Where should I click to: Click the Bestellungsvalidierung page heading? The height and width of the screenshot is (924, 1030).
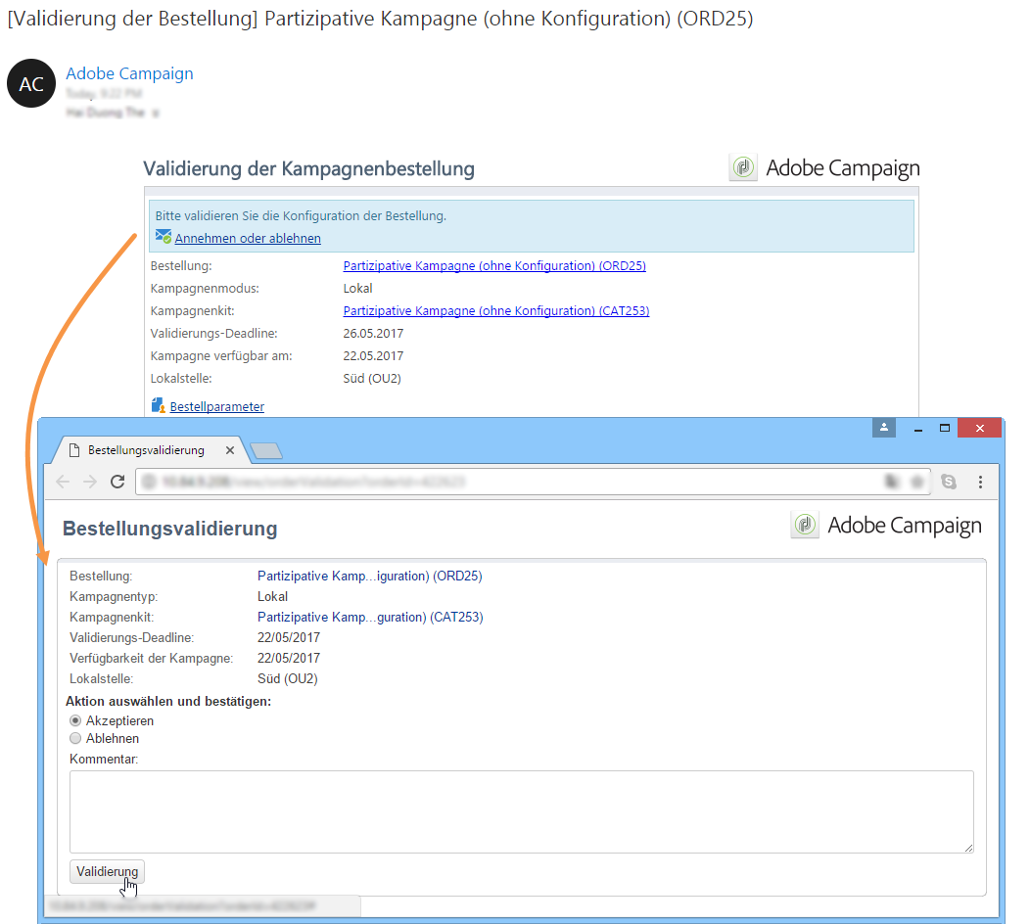pos(170,529)
